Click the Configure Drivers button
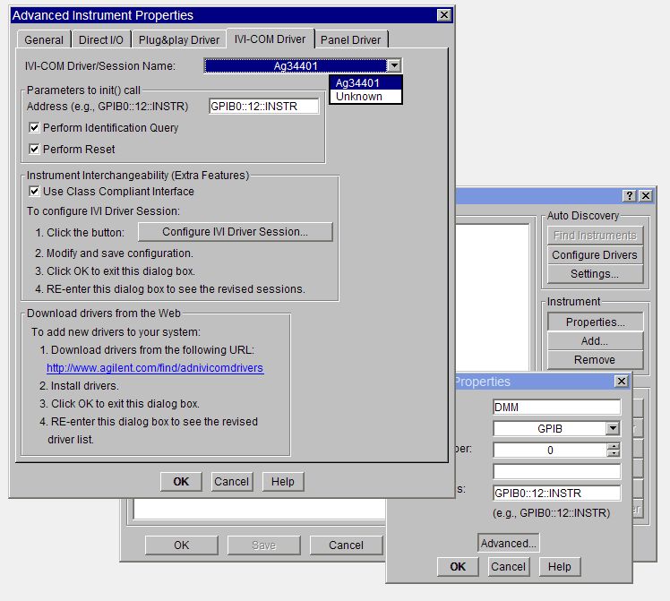This screenshot has width=670, height=601. [595, 255]
